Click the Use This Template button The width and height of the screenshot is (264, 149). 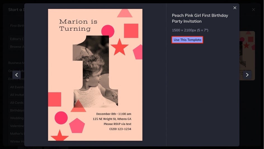click(187, 40)
